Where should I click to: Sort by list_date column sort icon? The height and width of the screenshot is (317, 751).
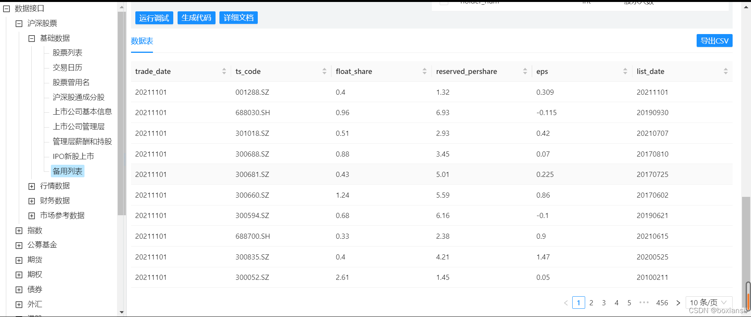pos(726,71)
